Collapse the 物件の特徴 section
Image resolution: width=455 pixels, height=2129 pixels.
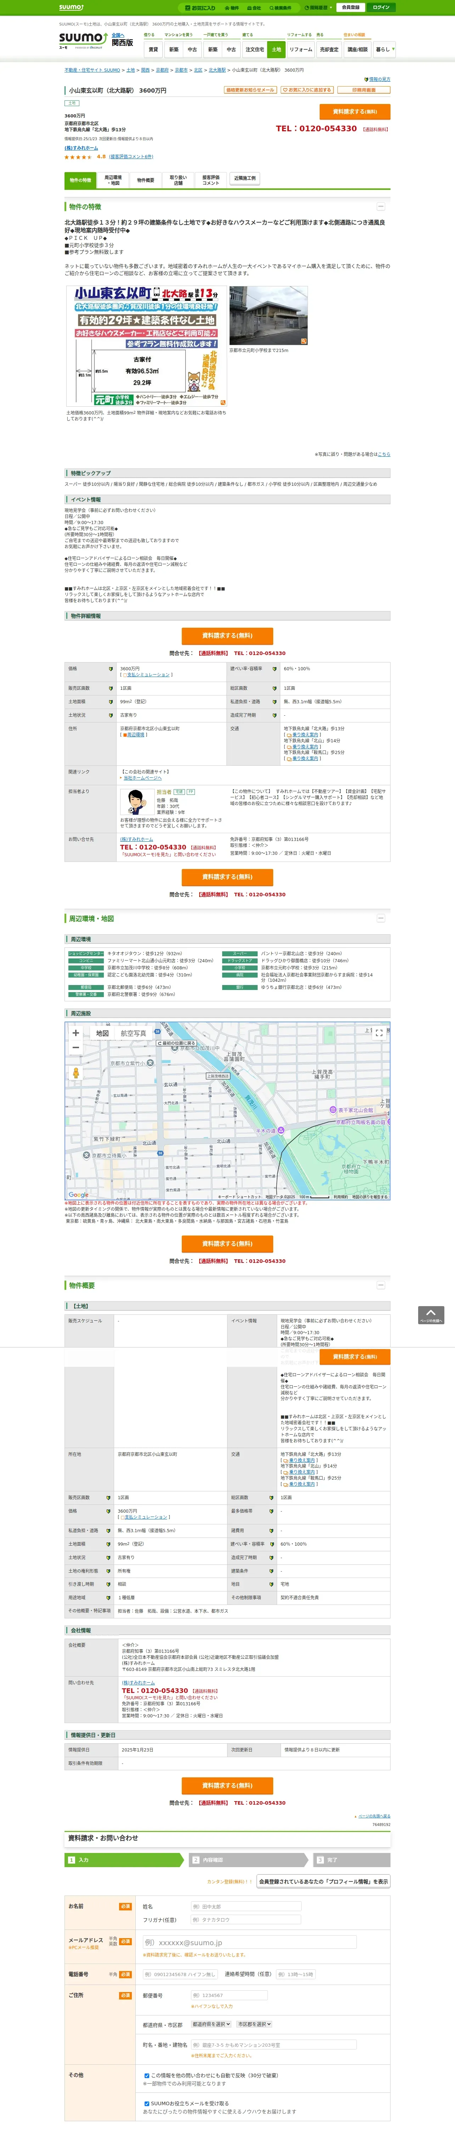click(381, 206)
